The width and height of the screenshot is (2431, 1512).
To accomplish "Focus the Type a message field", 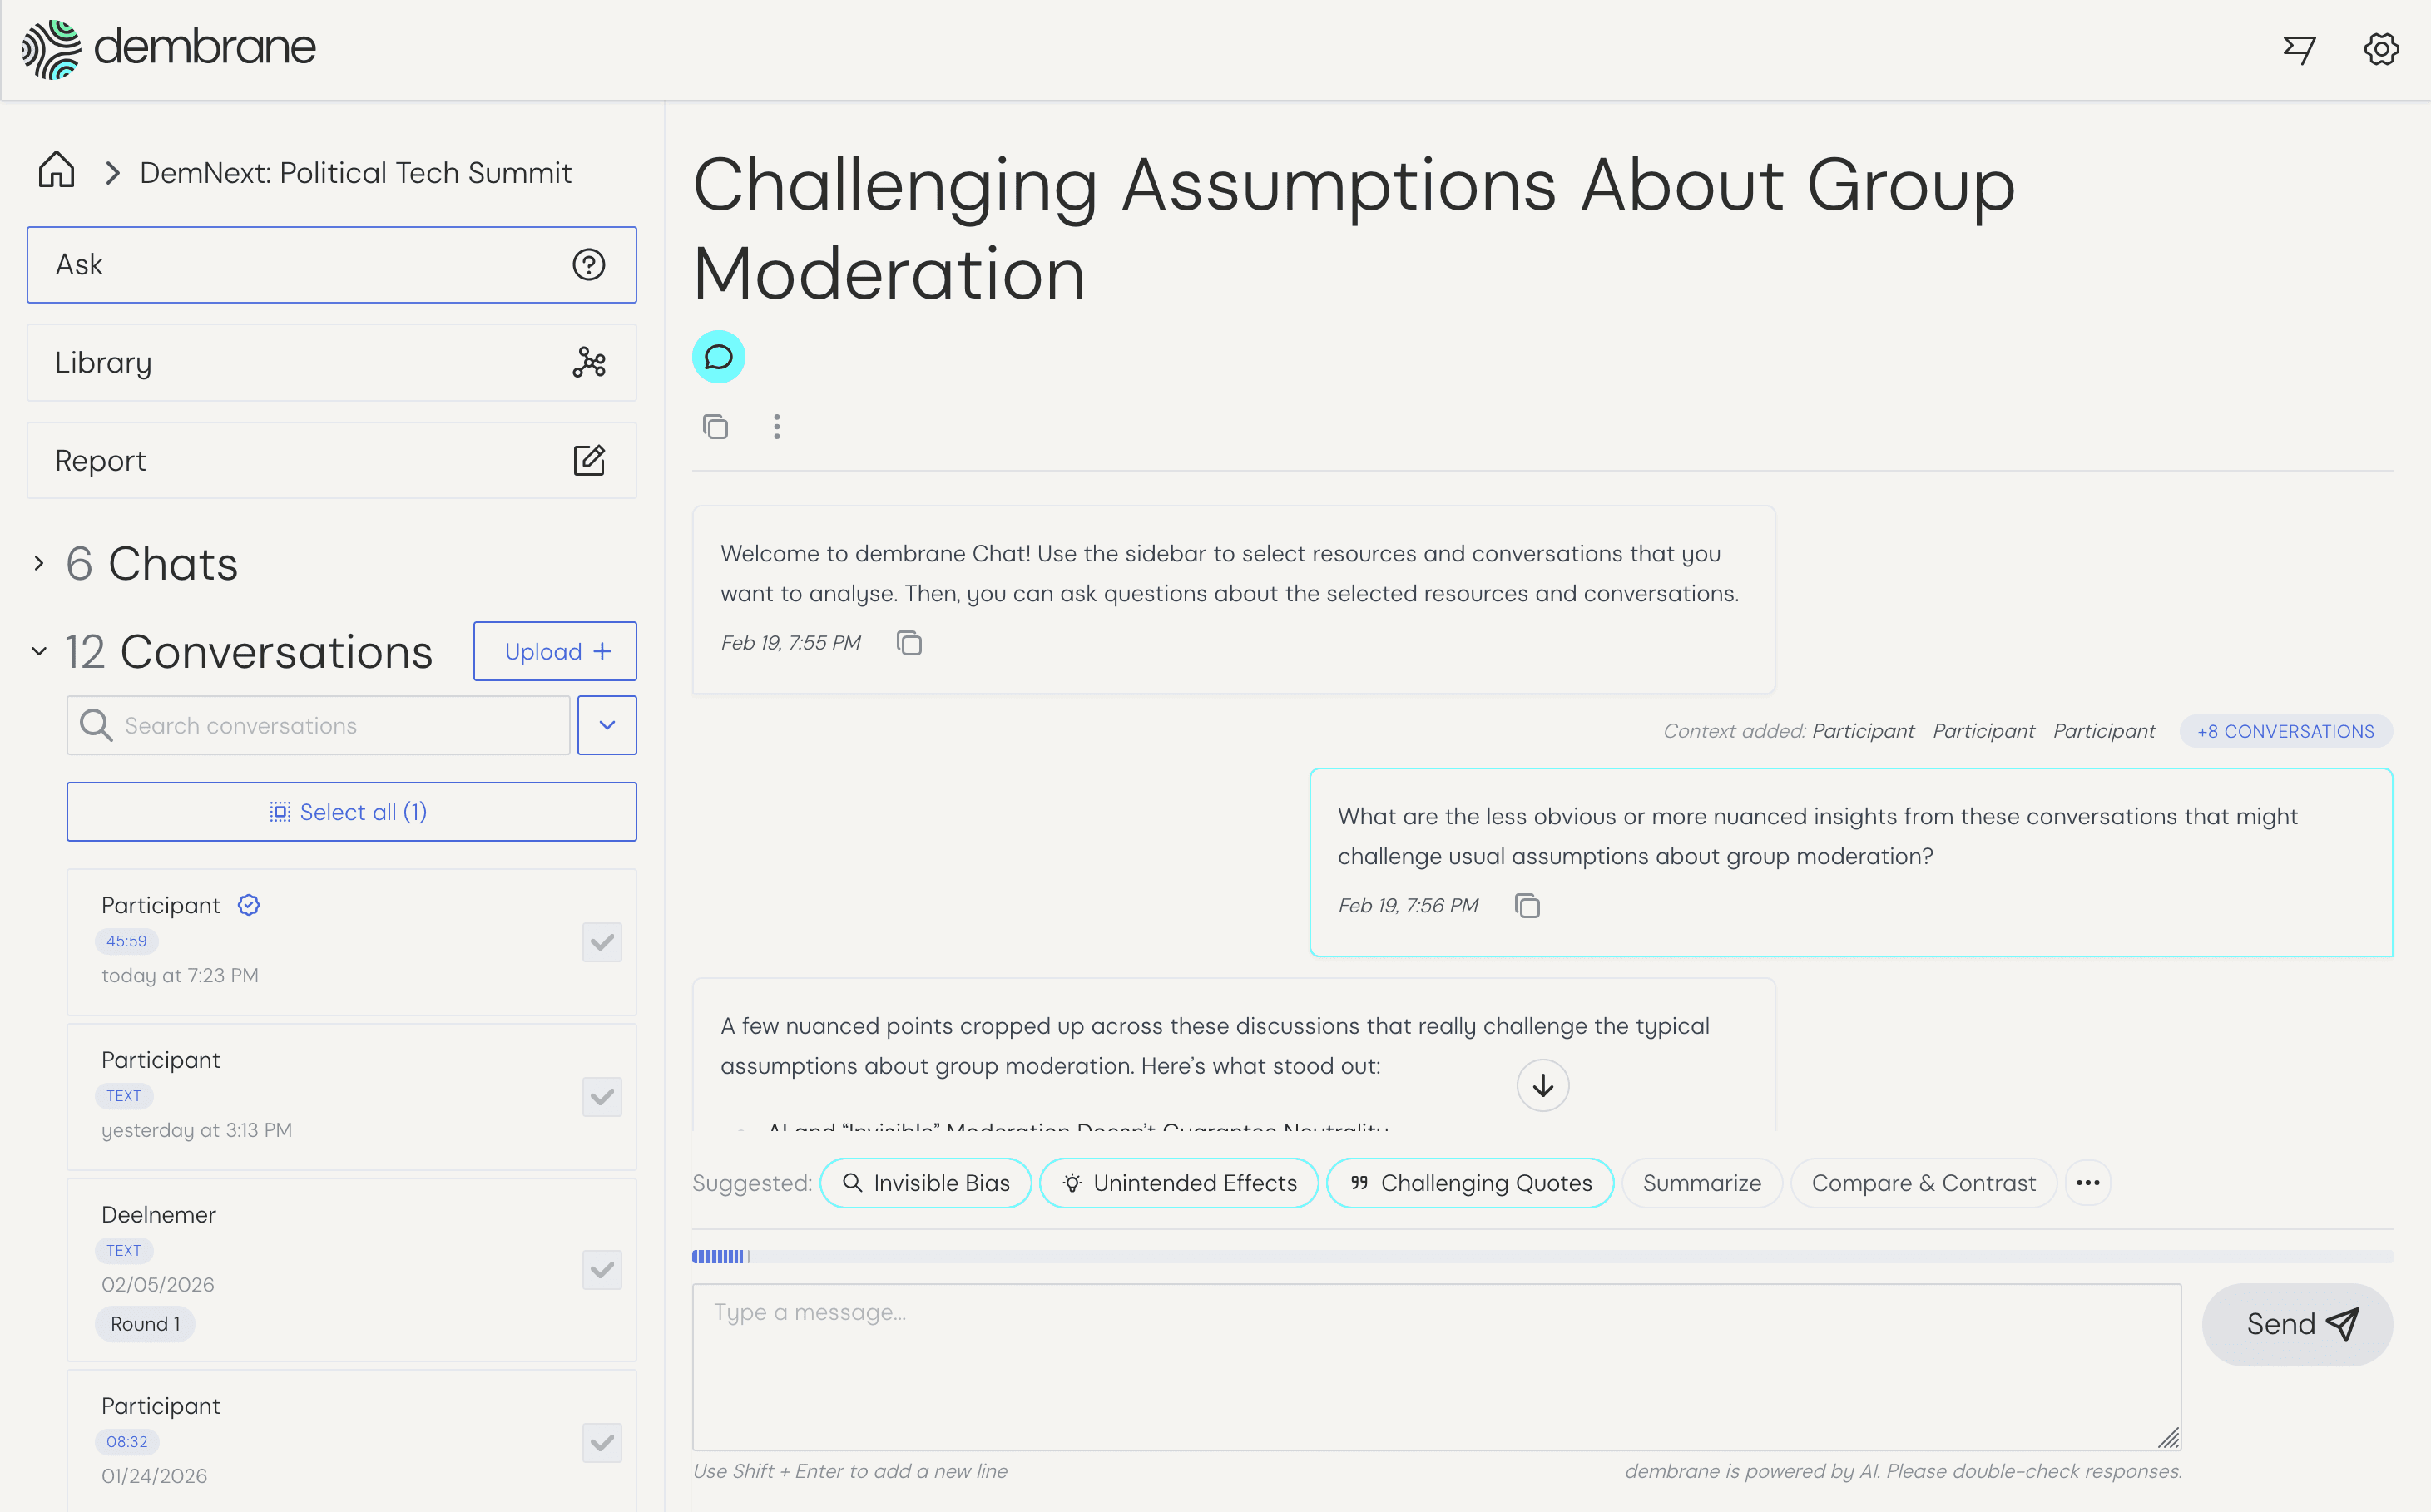I will pyautogui.click(x=1436, y=1366).
